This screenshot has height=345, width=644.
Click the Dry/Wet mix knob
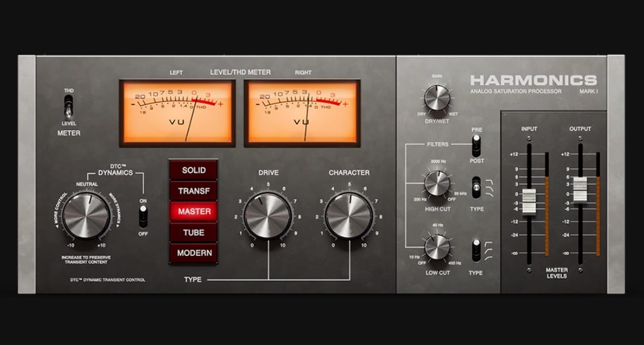437,98
